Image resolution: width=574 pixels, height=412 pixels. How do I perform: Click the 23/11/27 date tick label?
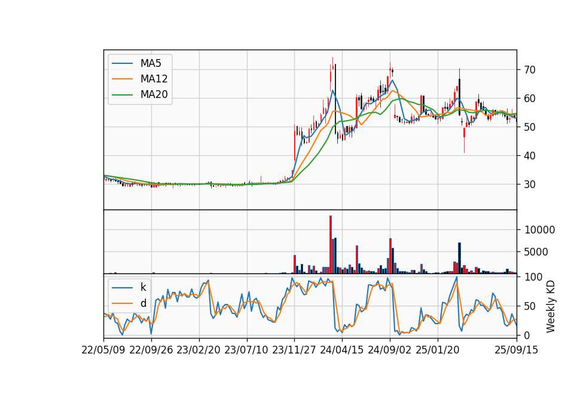click(294, 350)
